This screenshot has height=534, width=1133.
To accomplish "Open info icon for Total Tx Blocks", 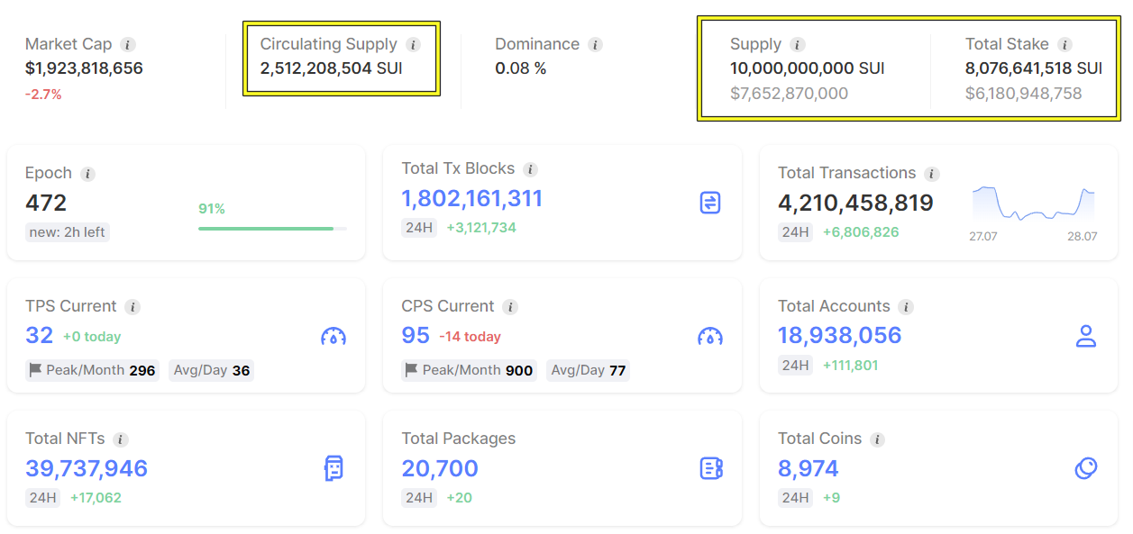I will coord(530,169).
